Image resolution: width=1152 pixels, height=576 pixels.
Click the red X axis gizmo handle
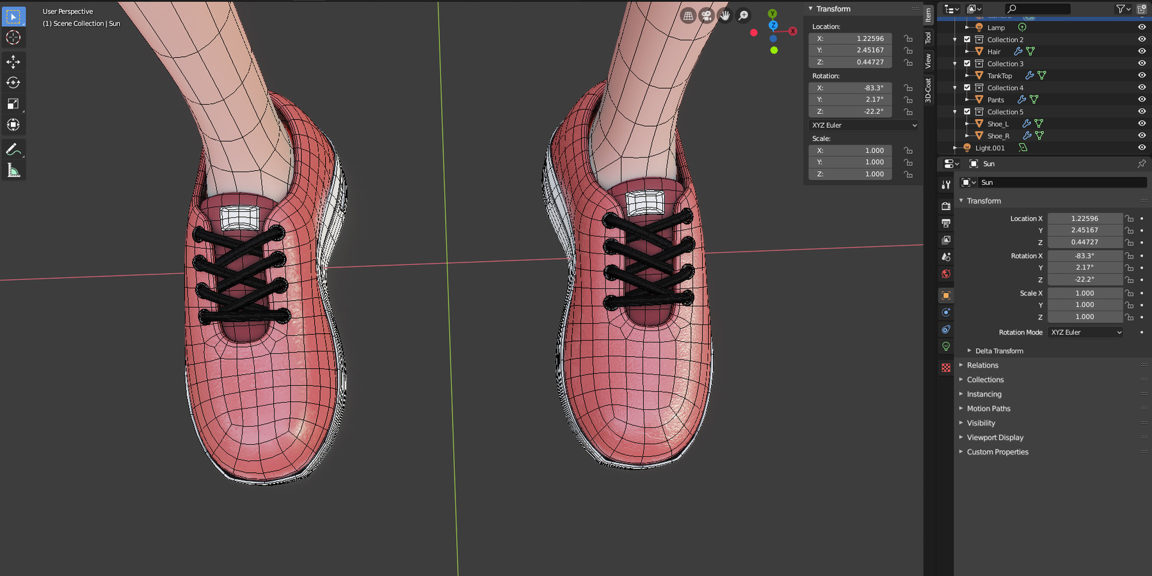point(792,31)
